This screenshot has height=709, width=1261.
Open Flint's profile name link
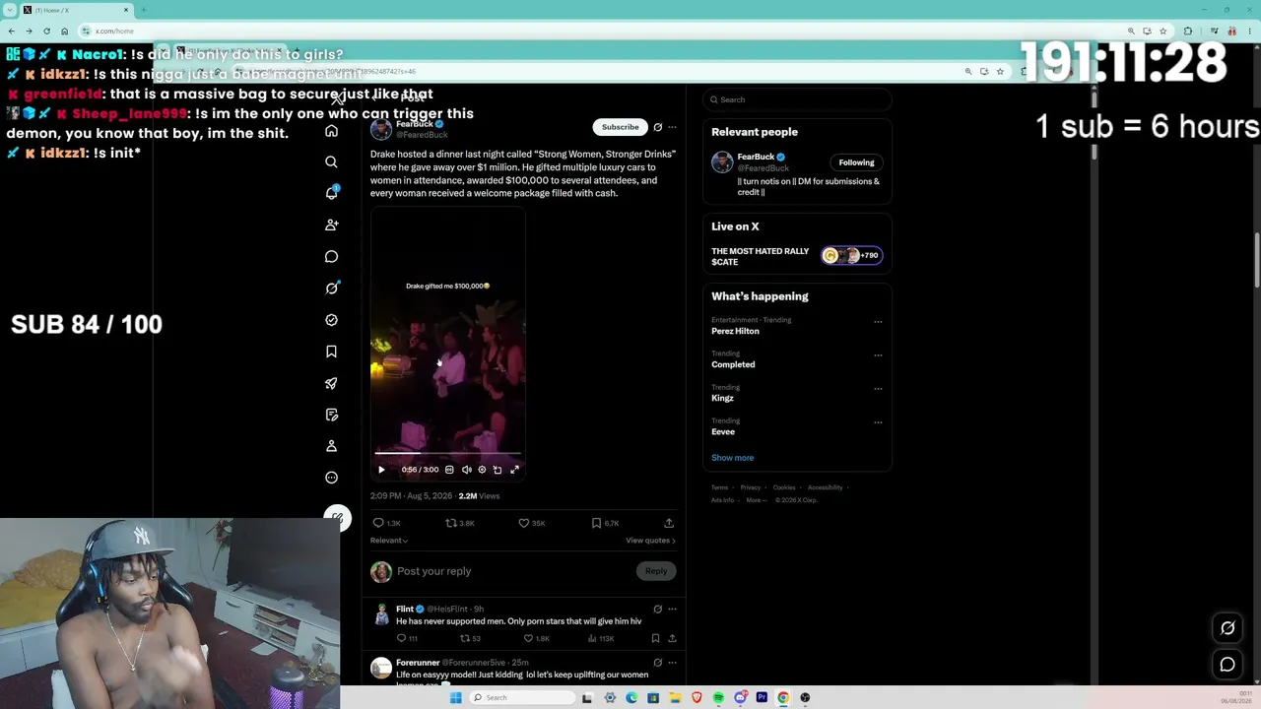coord(405,609)
